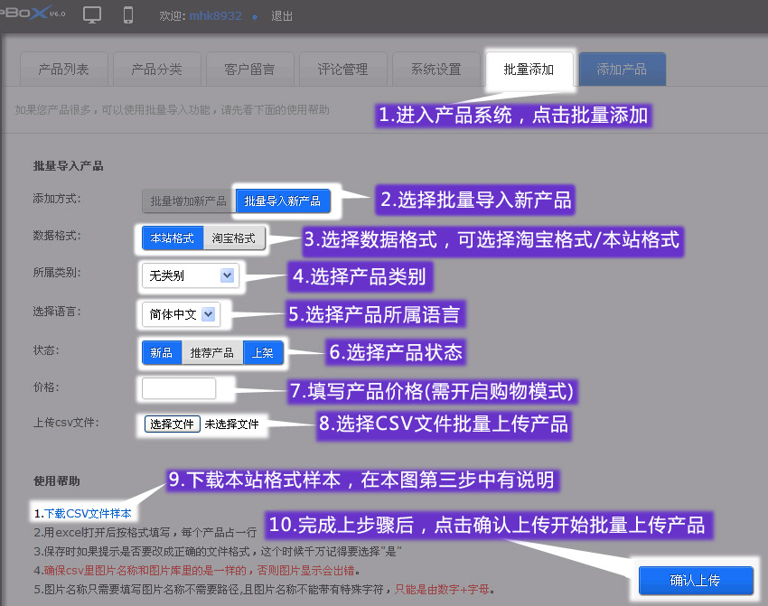
Task: Click 选择文件 to choose CSV file
Action: [x=172, y=424]
